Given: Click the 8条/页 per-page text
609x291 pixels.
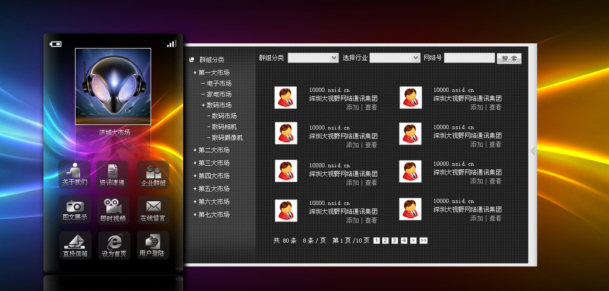Looking at the screenshot, I should [x=314, y=241].
